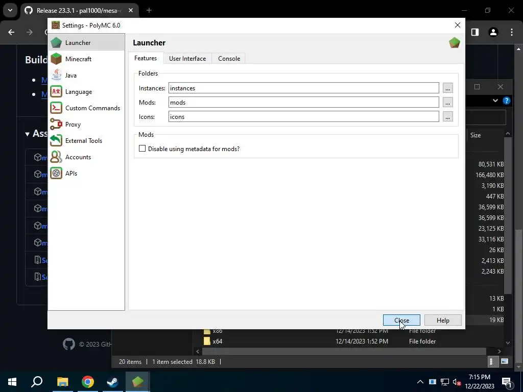Toggle Disable using metadata for mods checkbox
The width and height of the screenshot is (523, 392).
pos(142,149)
